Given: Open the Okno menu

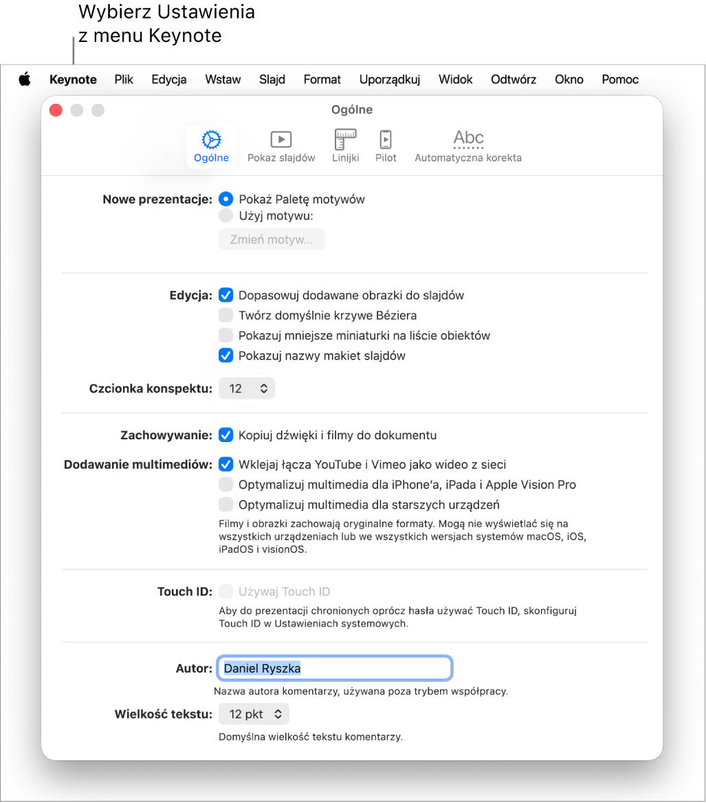Looking at the screenshot, I should pos(569,79).
